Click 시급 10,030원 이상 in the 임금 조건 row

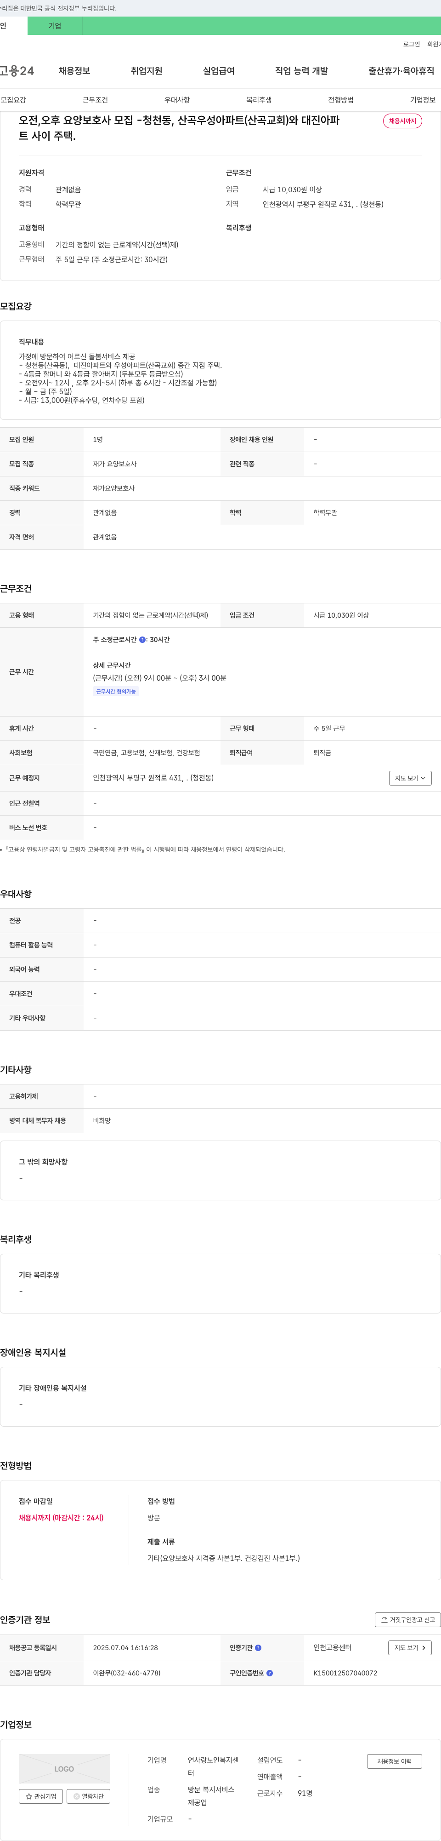341,615
